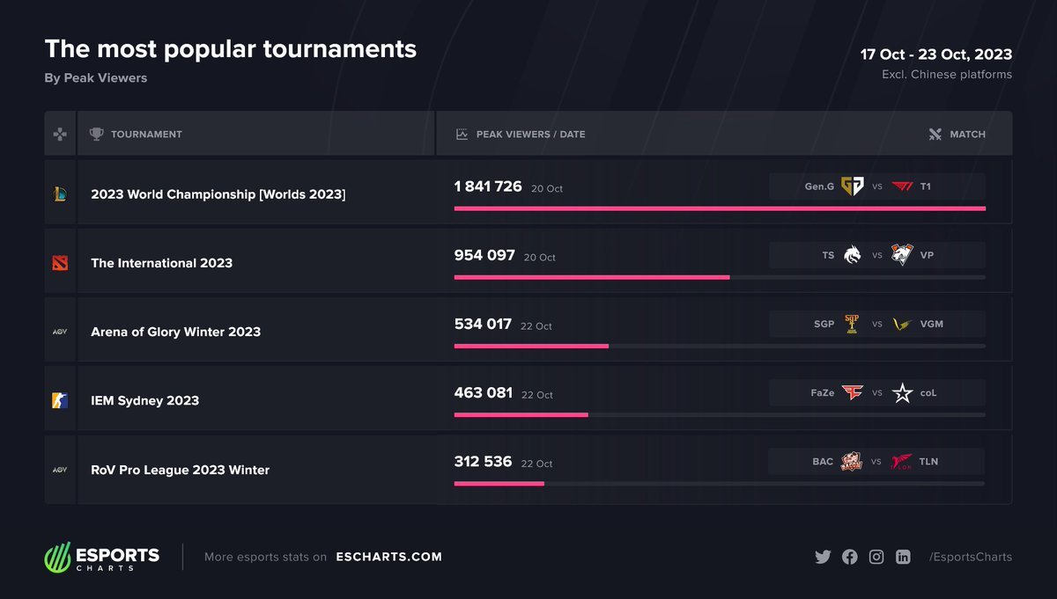Screen dimensions: 1057x599
Task: Select the RoV Pro League 2023 Winter row
Action: (x=528, y=469)
